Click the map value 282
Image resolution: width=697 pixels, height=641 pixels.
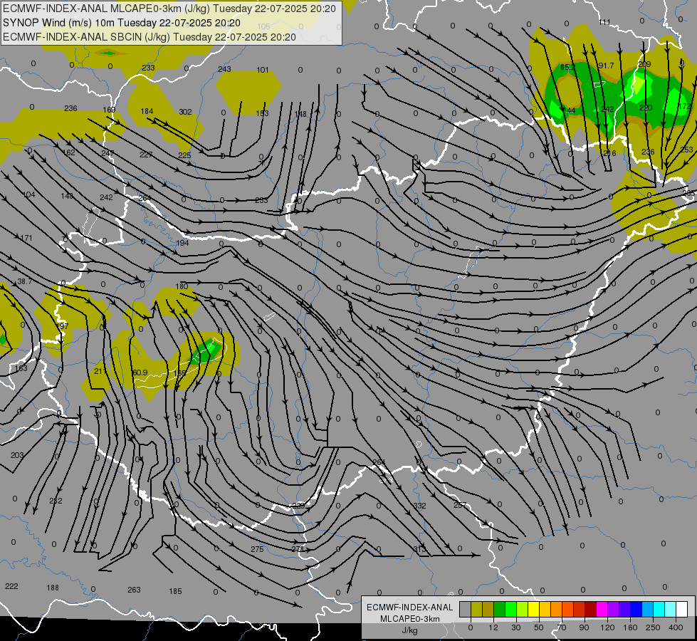[56, 501]
